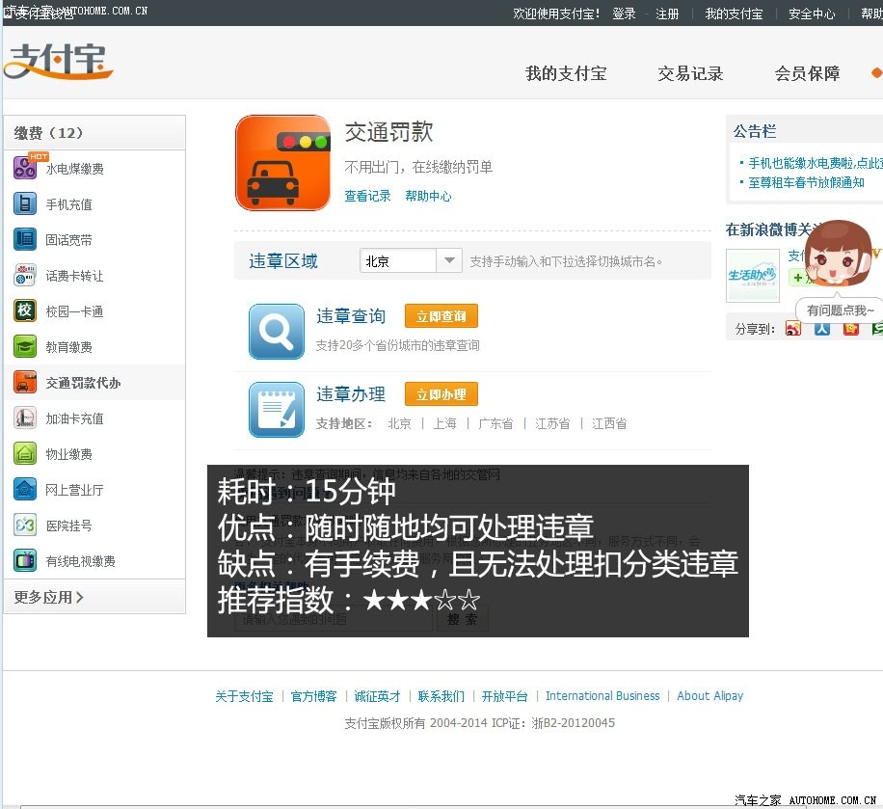Open 会员保障 navigation tab

coord(808,74)
